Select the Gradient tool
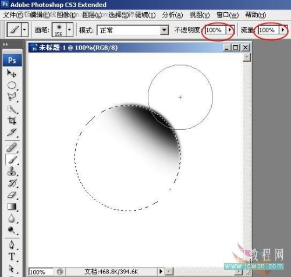Screen dimensions: 291x277 click(12, 207)
